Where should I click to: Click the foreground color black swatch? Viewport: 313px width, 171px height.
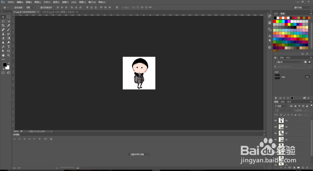5,65
